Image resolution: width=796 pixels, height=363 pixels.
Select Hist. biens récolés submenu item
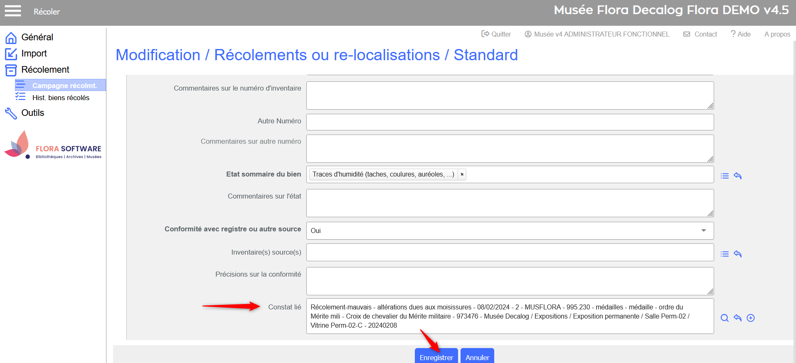tap(61, 98)
